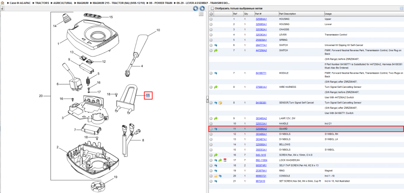The width and height of the screenshot is (404, 193).
Task: Open part number link 892-11004
Action: pyautogui.click(x=261, y=160)
